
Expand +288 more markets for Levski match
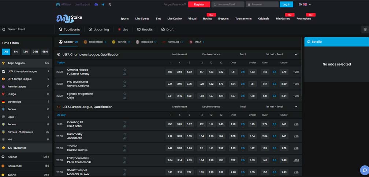[296, 84]
